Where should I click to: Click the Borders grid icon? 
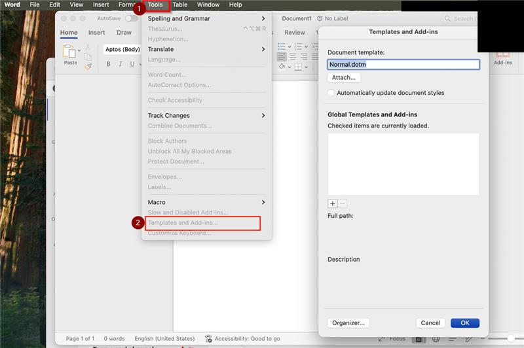[x=298, y=67]
